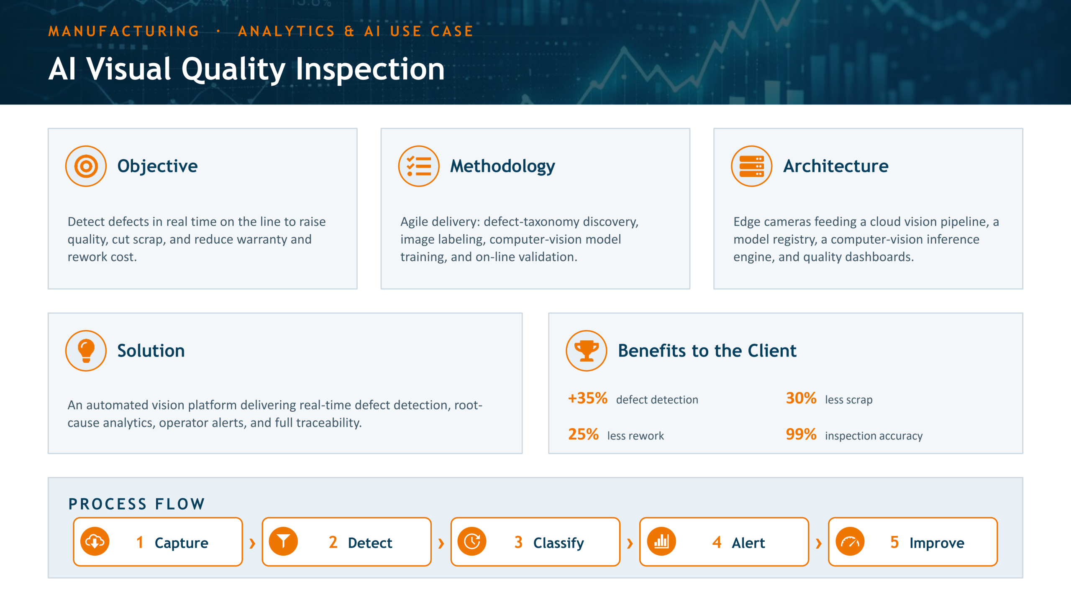Image resolution: width=1071 pixels, height=602 pixels.
Task: Select the Alert bar chart icon
Action: (661, 542)
